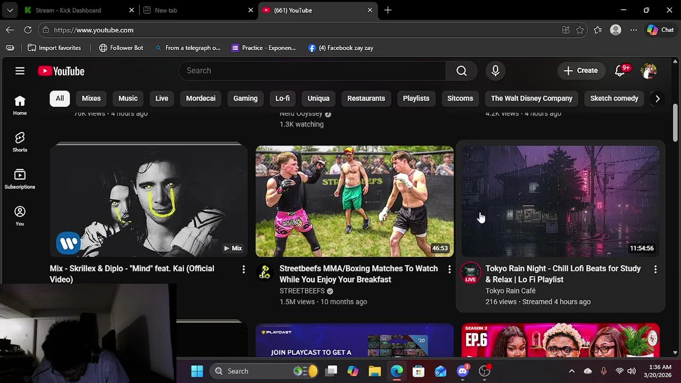The image size is (681, 383).
Task: Click the Create button
Action: coord(581,71)
